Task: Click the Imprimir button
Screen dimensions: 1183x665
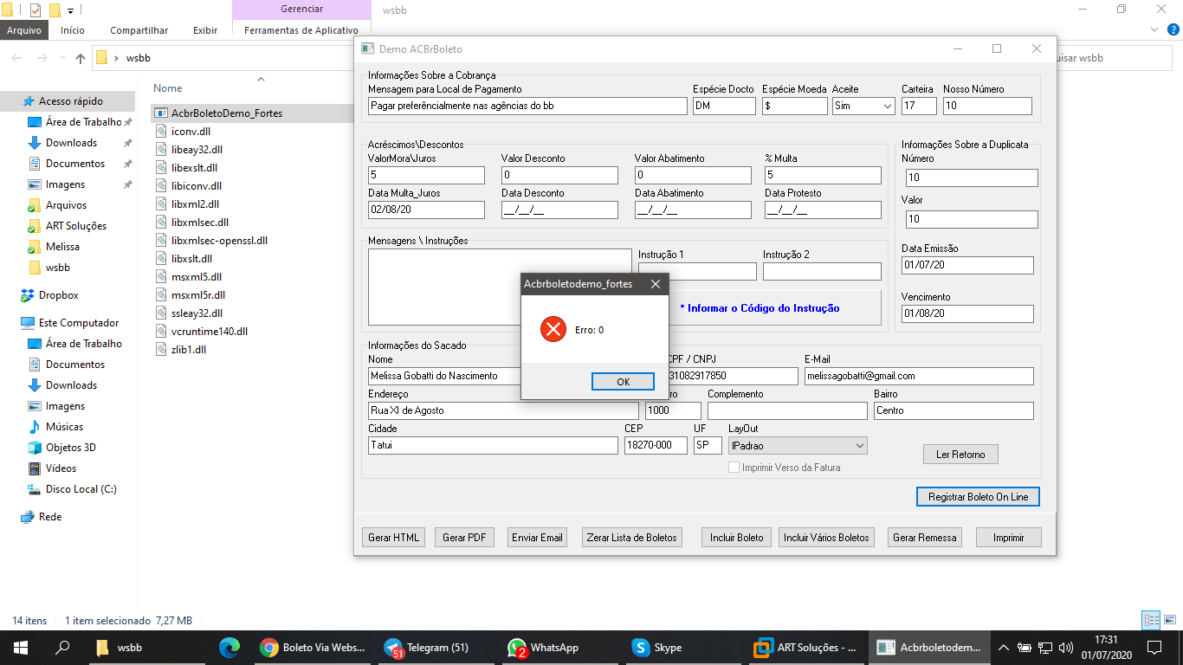Action: pyautogui.click(x=1008, y=538)
